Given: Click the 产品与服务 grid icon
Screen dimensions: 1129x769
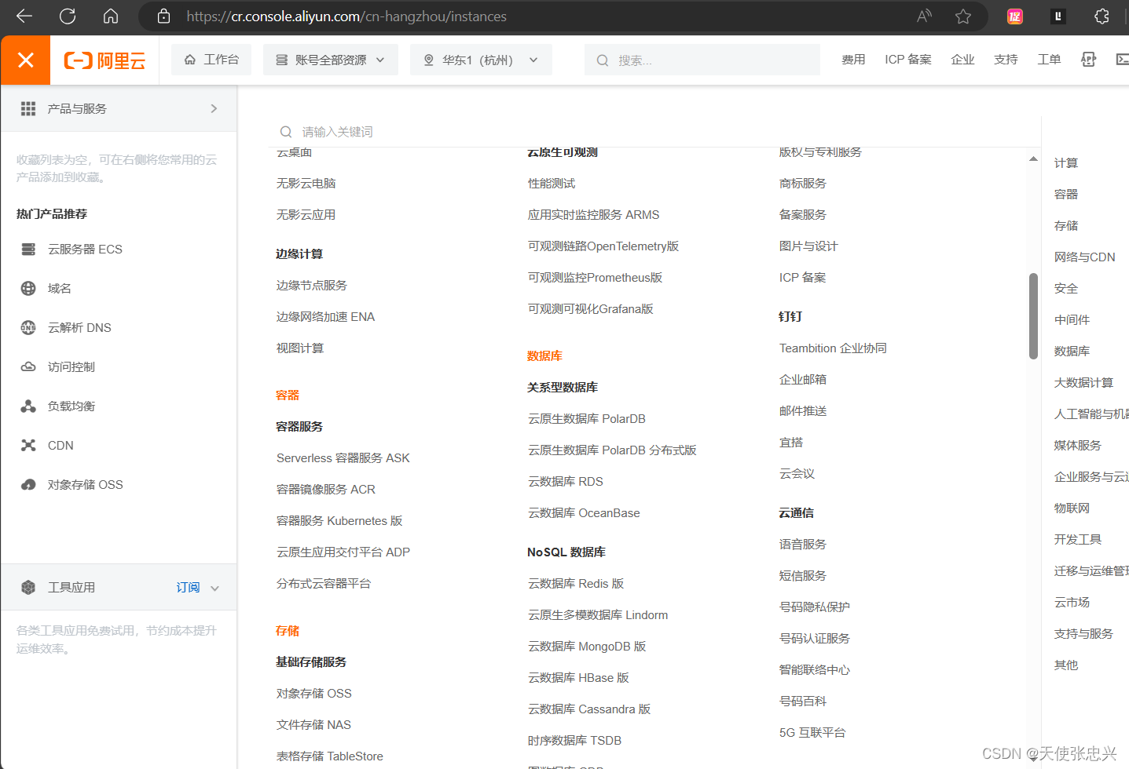Looking at the screenshot, I should [x=29, y=108].
